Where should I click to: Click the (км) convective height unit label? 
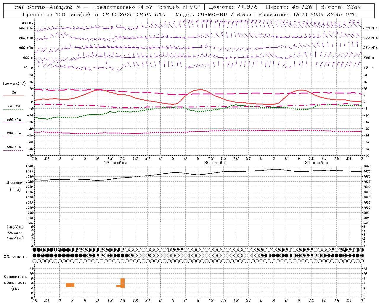coord(15,288)
